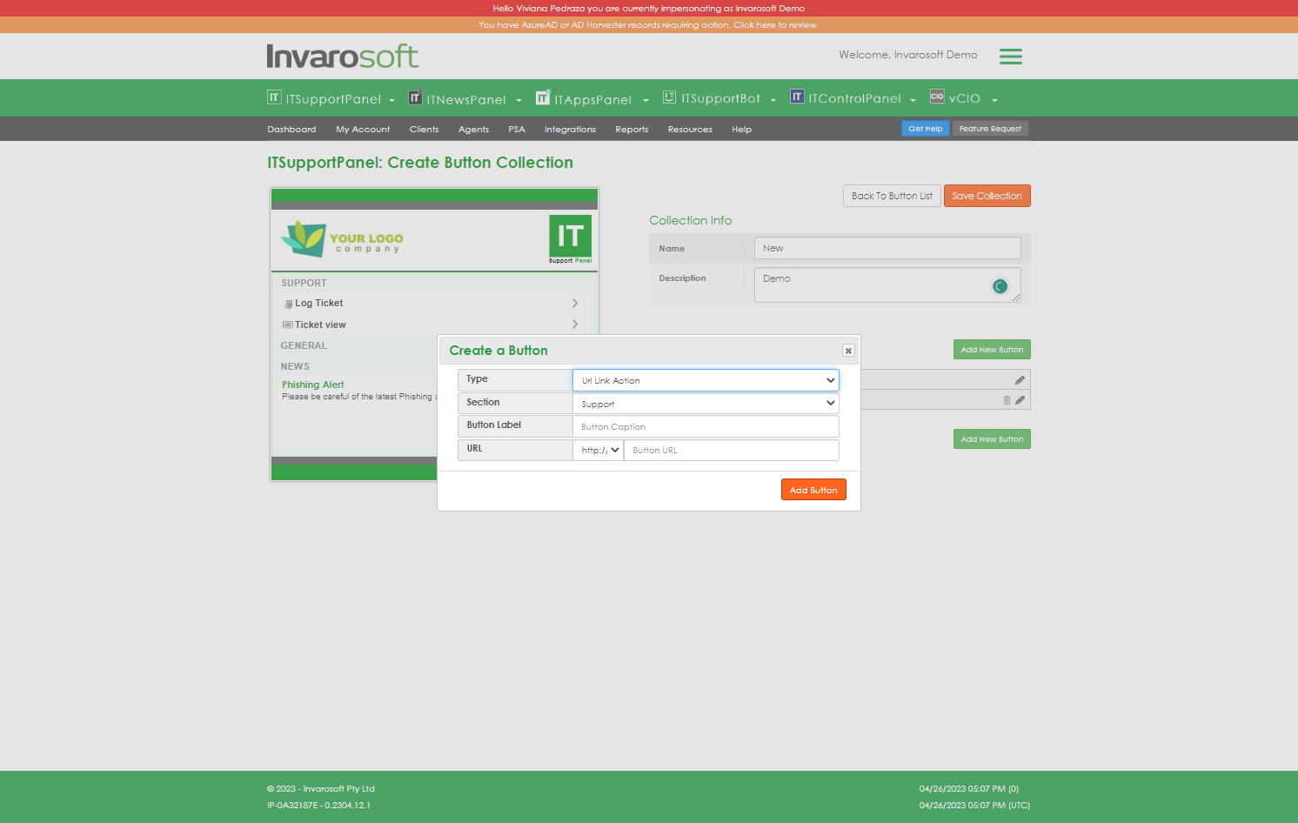Click the orange Add Button button
The height and width of the screenshot is (823, 1298).
tap(813, 490)
